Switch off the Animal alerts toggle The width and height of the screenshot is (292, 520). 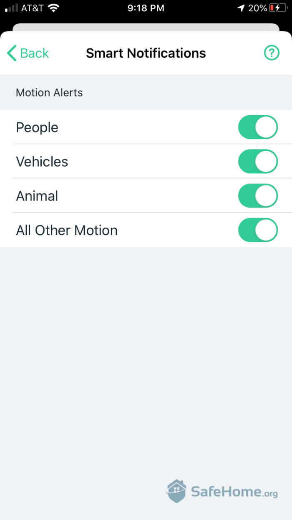click(x=258, y=196)
